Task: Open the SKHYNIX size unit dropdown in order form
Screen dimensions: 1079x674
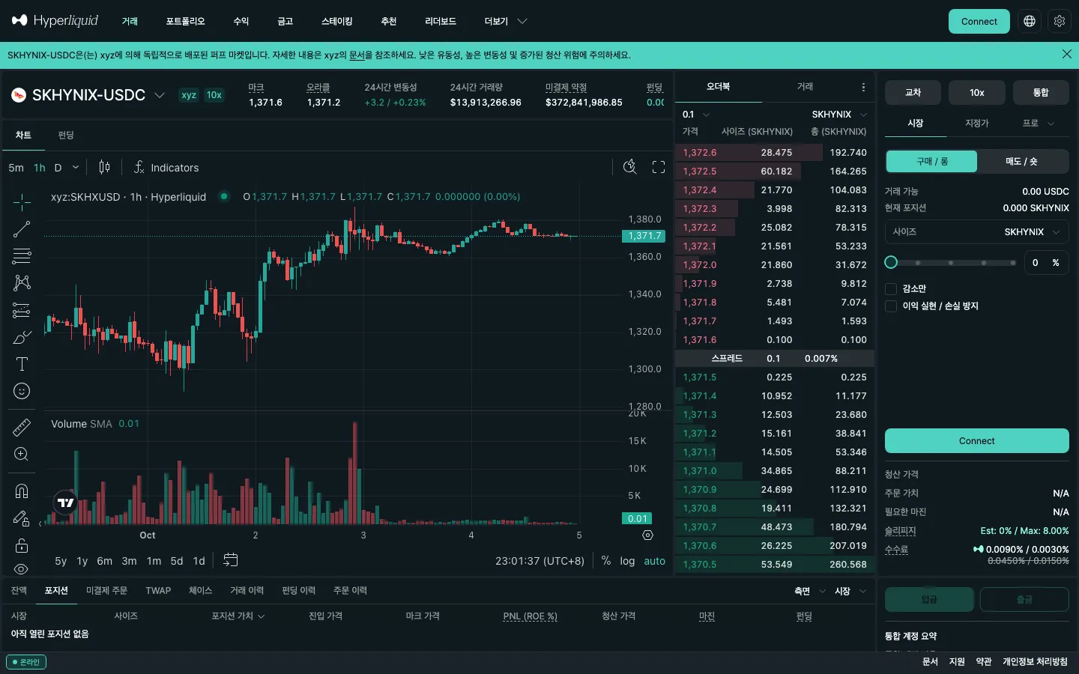Action: click(1032, 232)
